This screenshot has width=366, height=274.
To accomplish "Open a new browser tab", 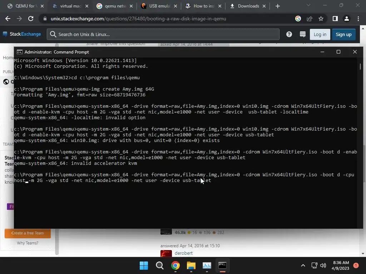I will pyautogui.click(x=277, y=6).
